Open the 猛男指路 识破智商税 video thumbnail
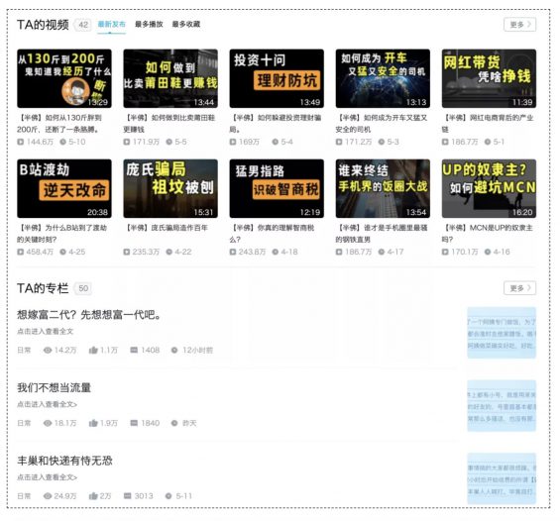This screenshot has height=521, width=560. tap(277, 188)
